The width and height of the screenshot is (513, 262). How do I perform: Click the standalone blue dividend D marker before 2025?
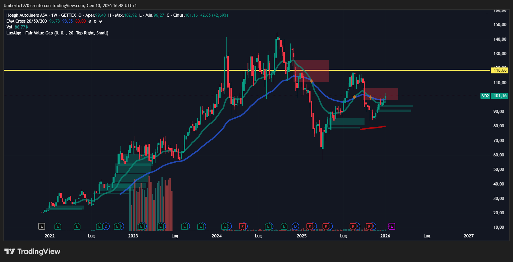coord(295,226)
